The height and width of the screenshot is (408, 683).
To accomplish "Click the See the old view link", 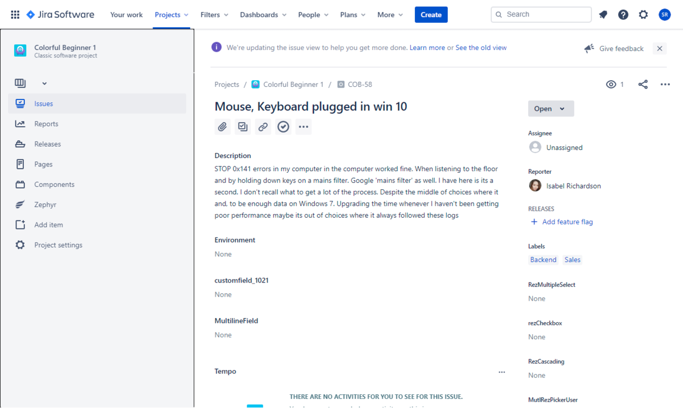I will point(481,48).
